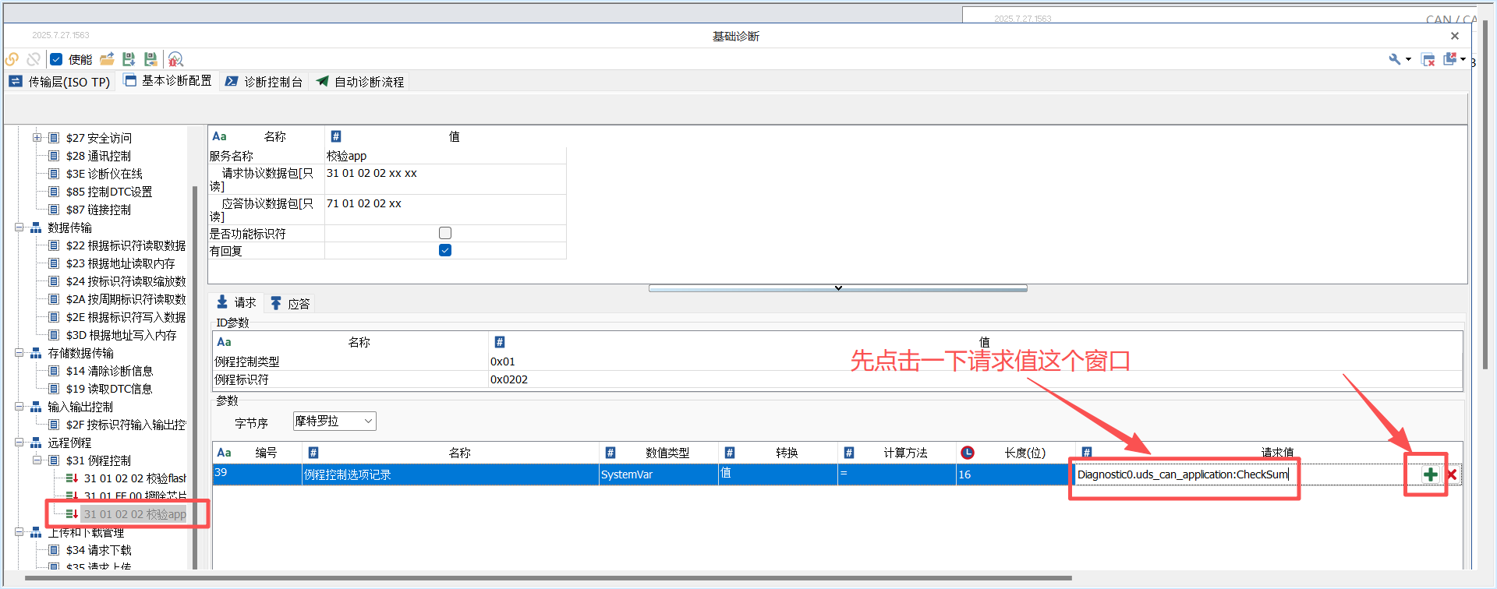1497x589 pixels.
Task: Check the 是否功能标识符 checkbox
Action: coord(445,233)
